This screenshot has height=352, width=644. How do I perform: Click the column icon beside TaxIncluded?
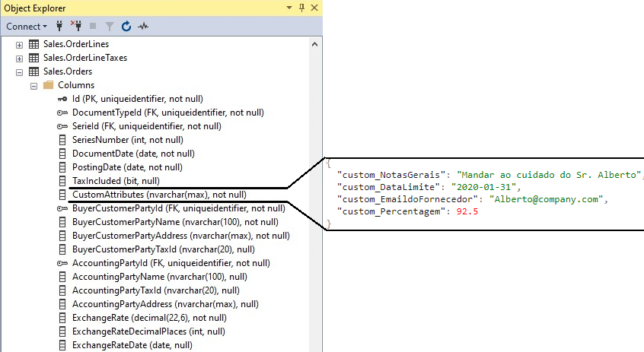pyautogui.click(x=62, y=181)
